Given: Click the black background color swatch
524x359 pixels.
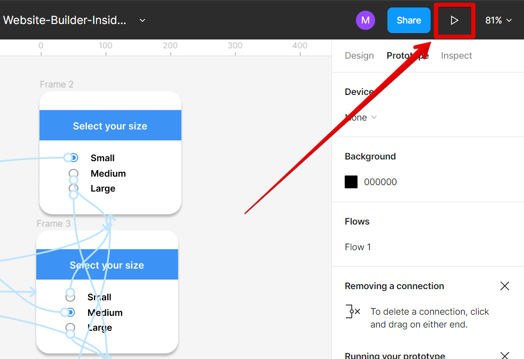Looking at the screenshot, I should coord(351,182).
